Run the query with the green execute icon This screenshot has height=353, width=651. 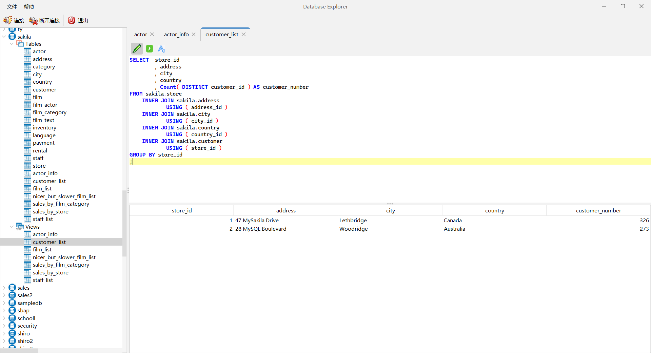pos(149,48)
